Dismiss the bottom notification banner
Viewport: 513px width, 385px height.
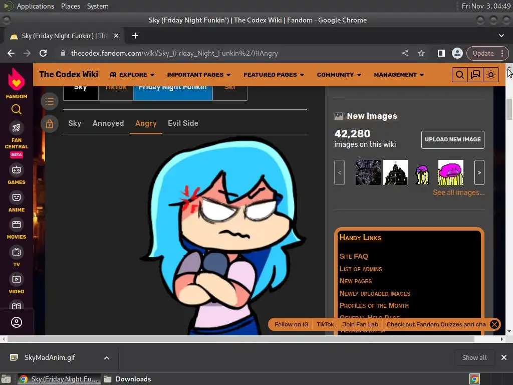(494, 324)
